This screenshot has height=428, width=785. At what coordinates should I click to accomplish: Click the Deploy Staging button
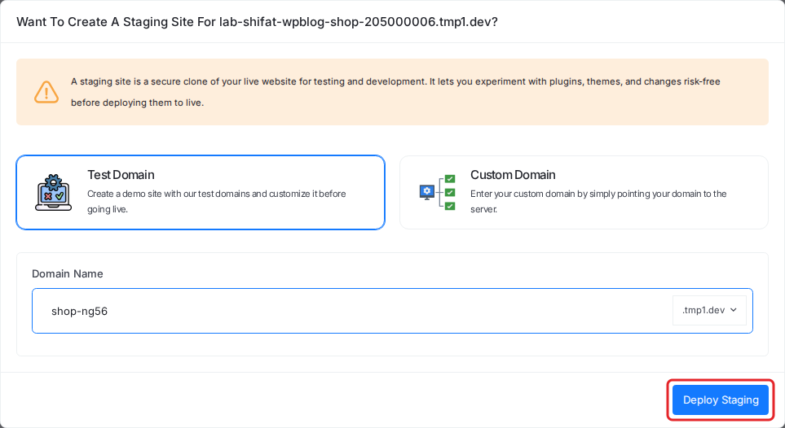point(720,400)
